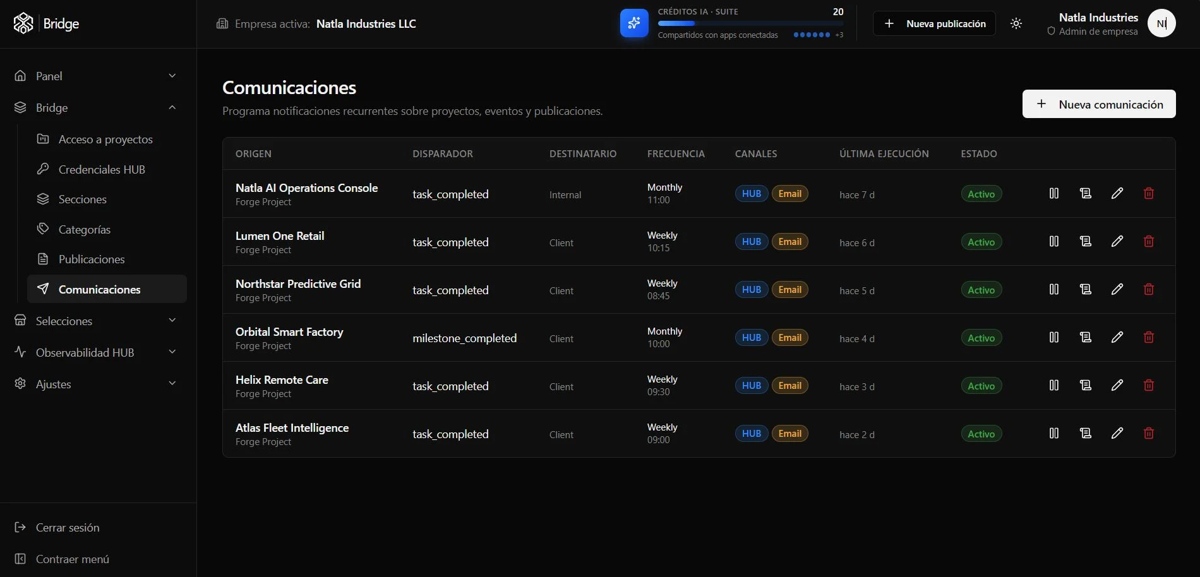1200x577 pixels.
Task: Click the FRECUENCIA column header
Action: (676, 153)
